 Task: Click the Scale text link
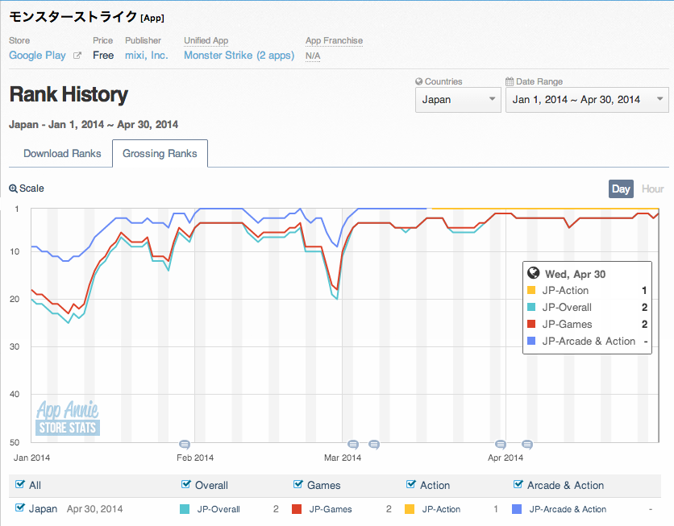tap(31, 188)
